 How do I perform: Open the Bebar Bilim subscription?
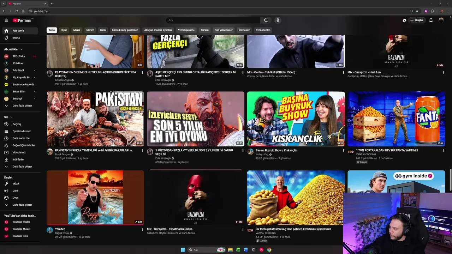tap(20, 92)
